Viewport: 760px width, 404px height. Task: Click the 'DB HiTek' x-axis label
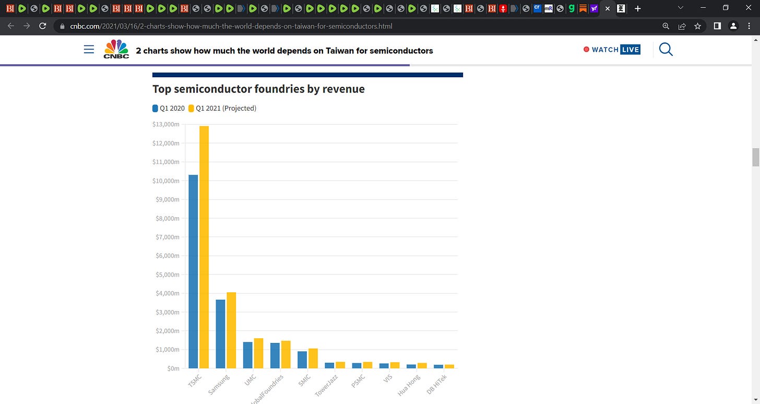click(436, 384)
